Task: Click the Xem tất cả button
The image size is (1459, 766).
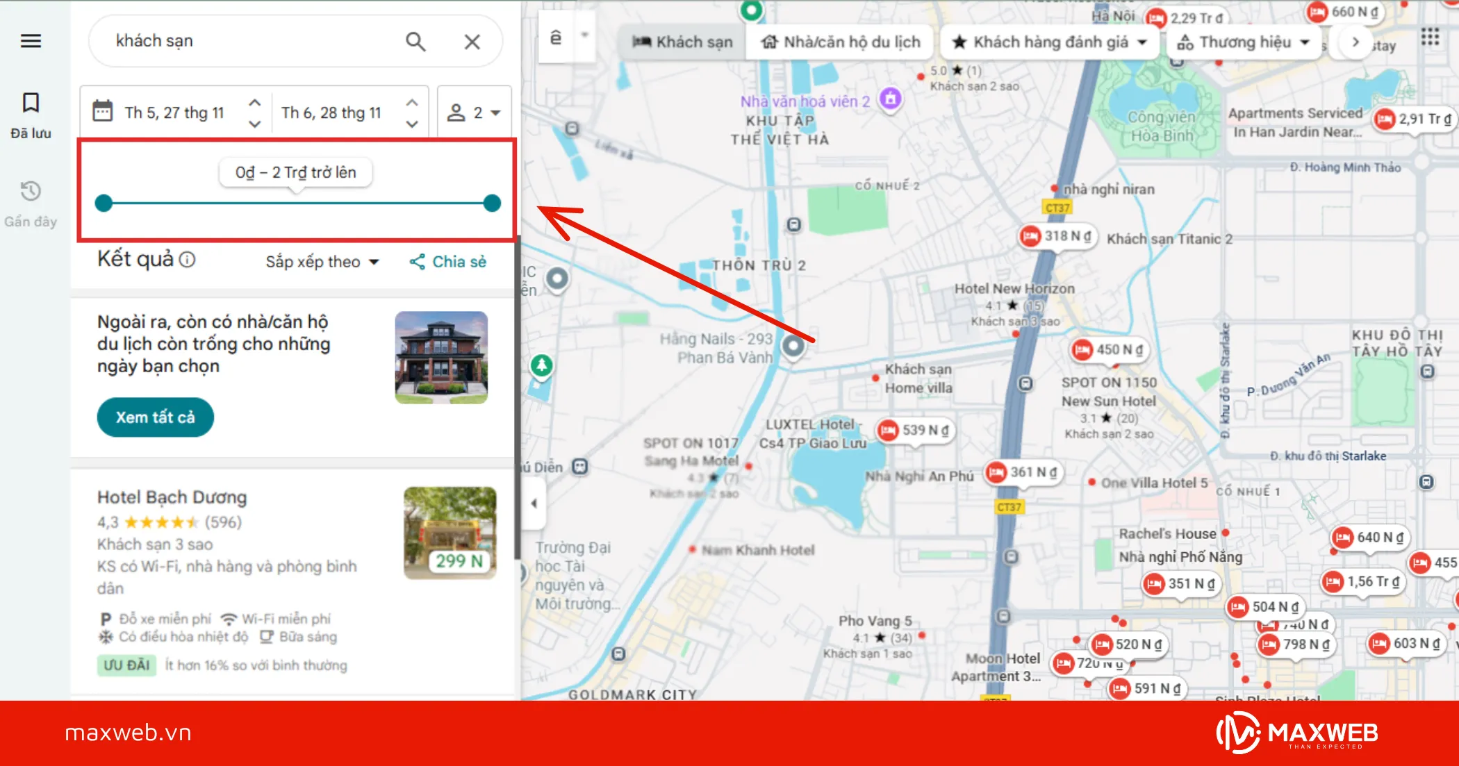Action: tap(155, 417)
